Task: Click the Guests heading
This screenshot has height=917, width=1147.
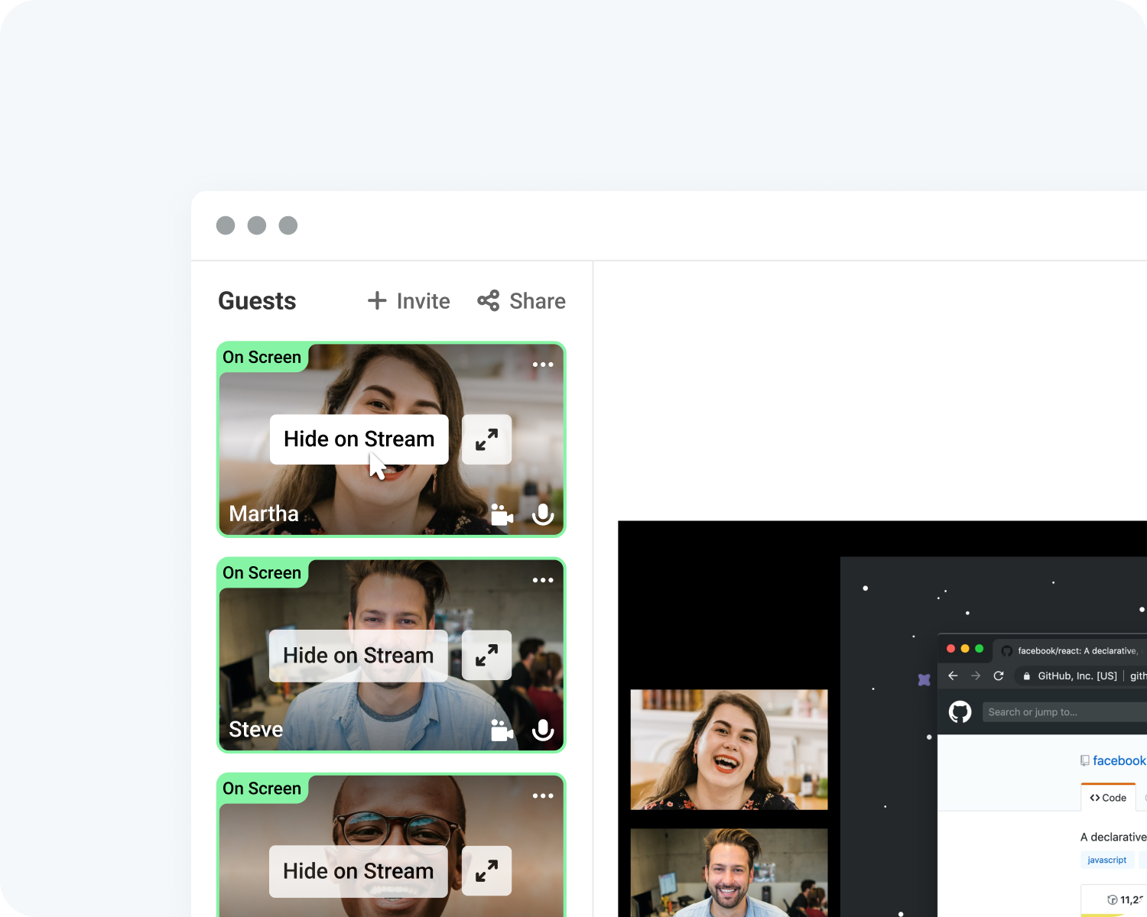Action: tap(257, 301)
